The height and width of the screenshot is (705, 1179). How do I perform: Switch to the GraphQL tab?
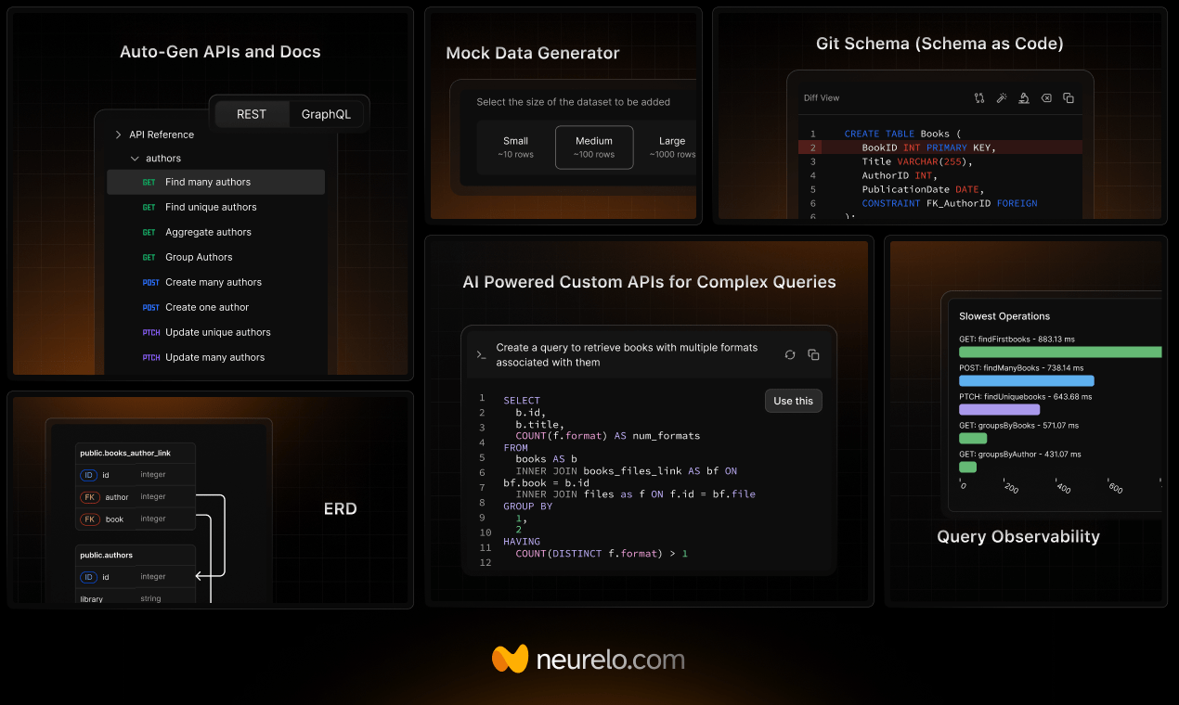point(326,114)
